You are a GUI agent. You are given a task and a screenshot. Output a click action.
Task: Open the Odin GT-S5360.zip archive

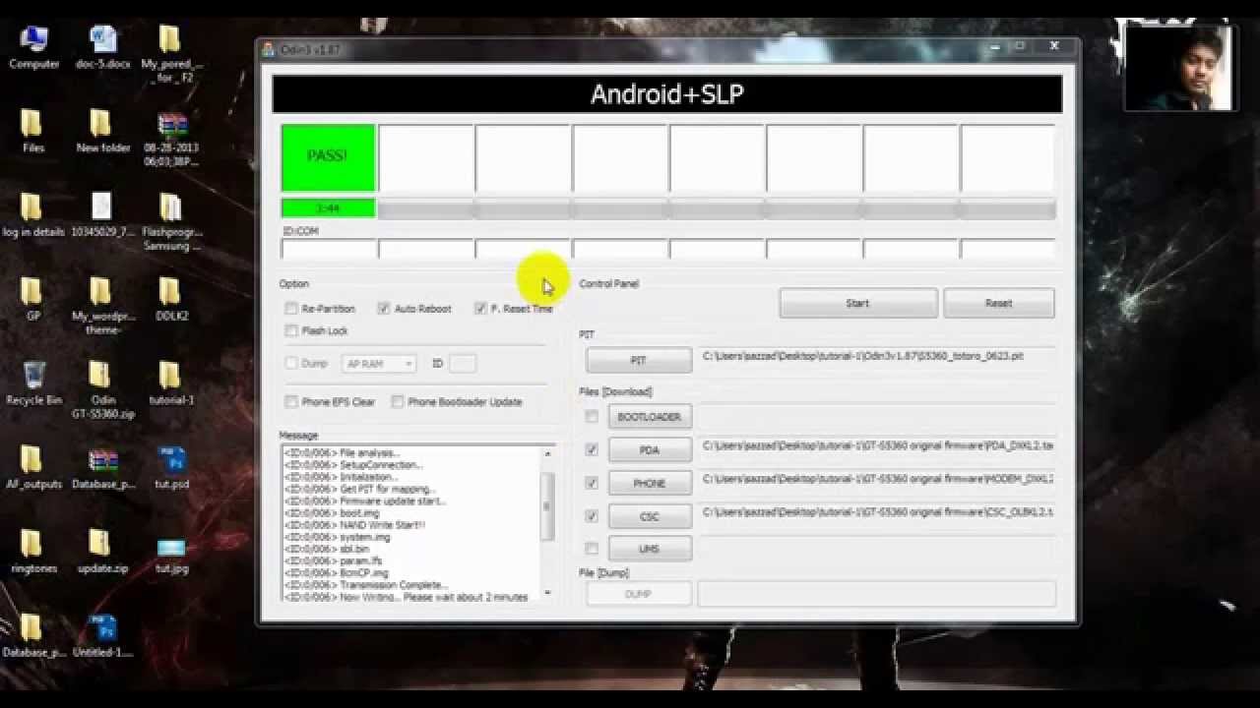[102, 390]
